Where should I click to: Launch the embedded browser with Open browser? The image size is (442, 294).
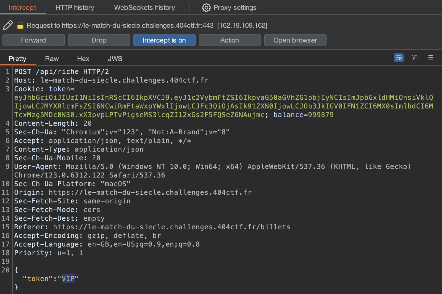point(295,40)
